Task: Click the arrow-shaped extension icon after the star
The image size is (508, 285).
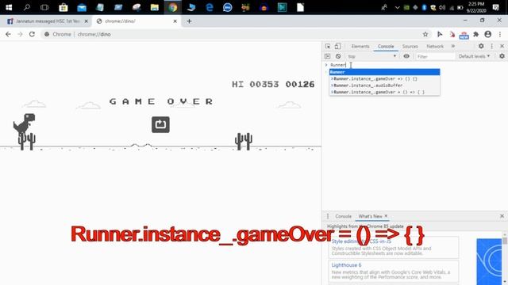Action: pos(440,34)
